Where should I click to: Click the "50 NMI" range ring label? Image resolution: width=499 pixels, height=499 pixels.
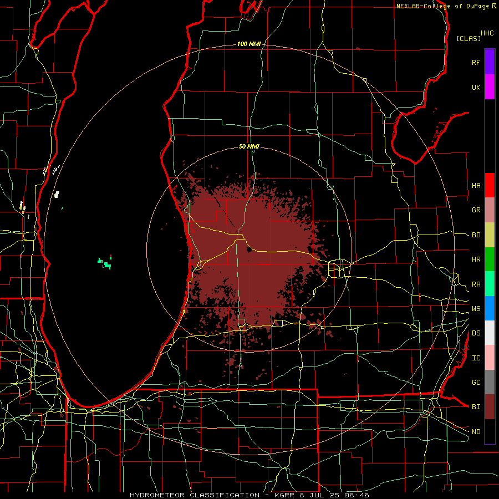pyautogui.click(x=249, y=146)
